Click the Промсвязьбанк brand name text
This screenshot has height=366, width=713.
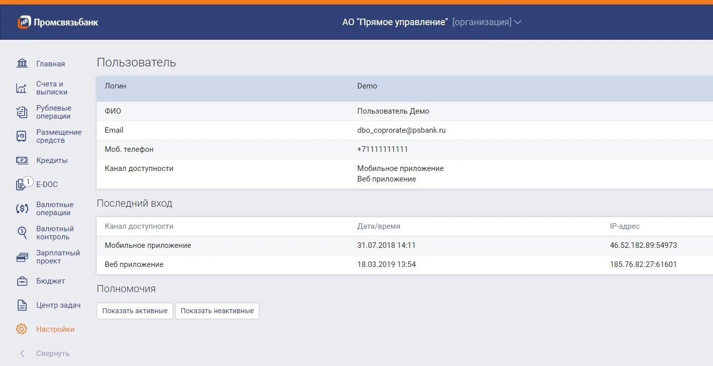click(x=66, y=22)
